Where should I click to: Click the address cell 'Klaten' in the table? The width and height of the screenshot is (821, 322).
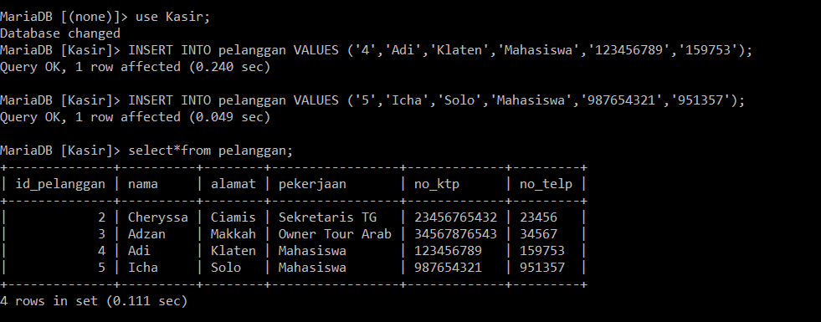[x=233, y=251]
